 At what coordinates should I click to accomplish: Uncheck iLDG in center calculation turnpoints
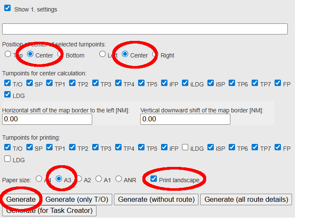tap(185, 83)
